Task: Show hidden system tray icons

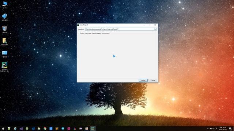Action: coord(208,128)
